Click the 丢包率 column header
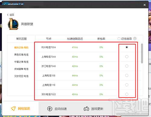This screenshot has height=117, width=151. [x=101, y=39]
